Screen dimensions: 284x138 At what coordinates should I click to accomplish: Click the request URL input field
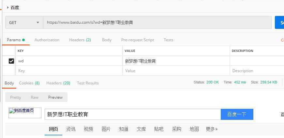coord(157,22)
